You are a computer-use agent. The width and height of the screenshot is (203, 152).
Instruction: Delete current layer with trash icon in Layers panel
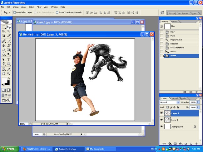coord(196,144)
